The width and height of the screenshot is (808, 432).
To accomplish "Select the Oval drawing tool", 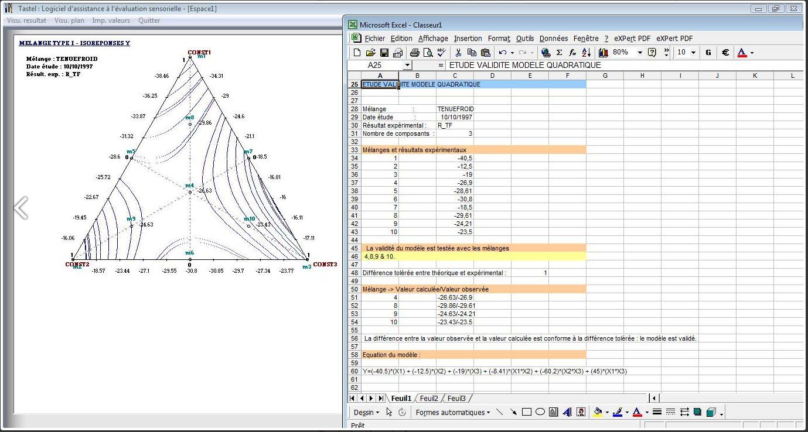I will (x=540, y=412).
